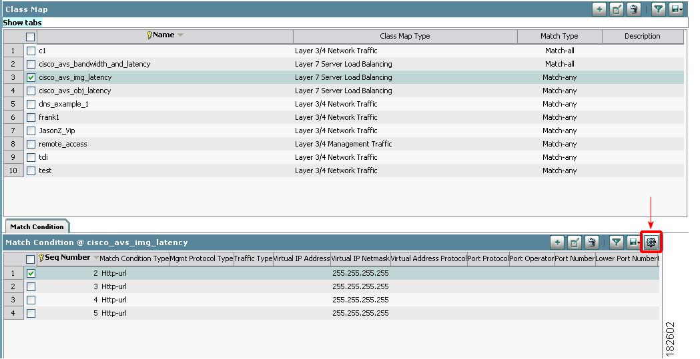This screenshot has width=700, height=359.
Task: Check the frank1 row checkbox
Action: [31, 118]
